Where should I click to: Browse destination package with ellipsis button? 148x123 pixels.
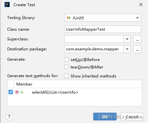(x=137, y=49)
